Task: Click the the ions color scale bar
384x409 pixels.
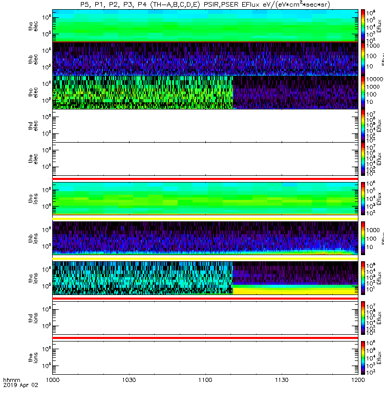Action: tap(363, 357)
